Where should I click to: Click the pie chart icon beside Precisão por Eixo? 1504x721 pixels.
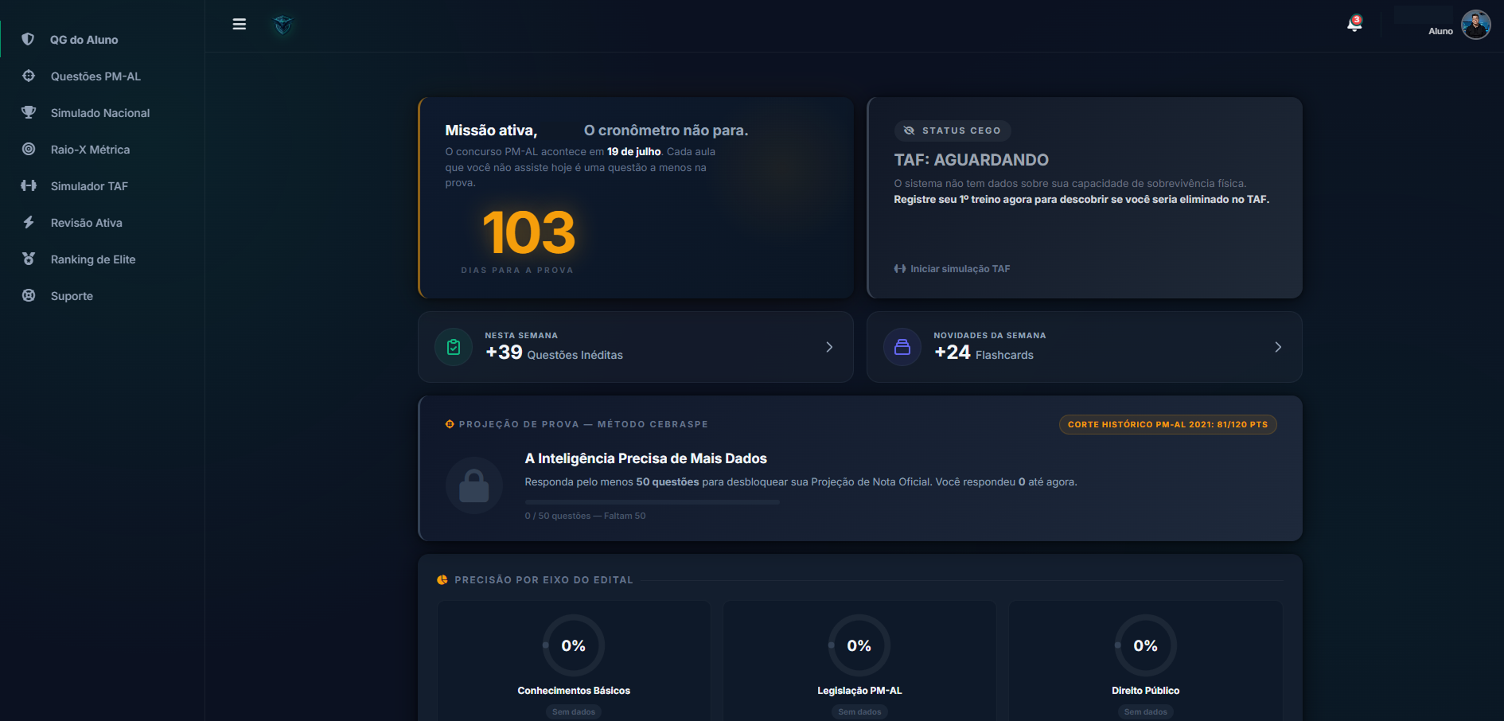tap(442, 580)
